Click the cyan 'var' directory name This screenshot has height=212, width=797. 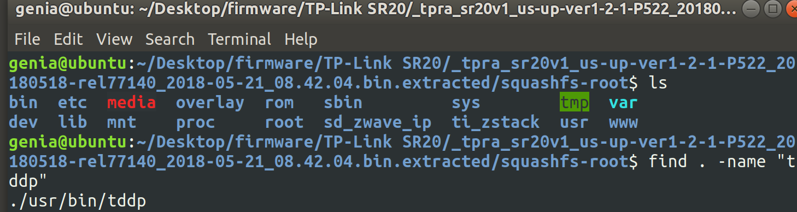point(623,102)
